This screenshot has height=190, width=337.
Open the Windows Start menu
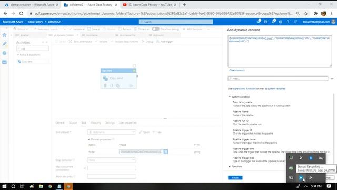coord(4,186)
